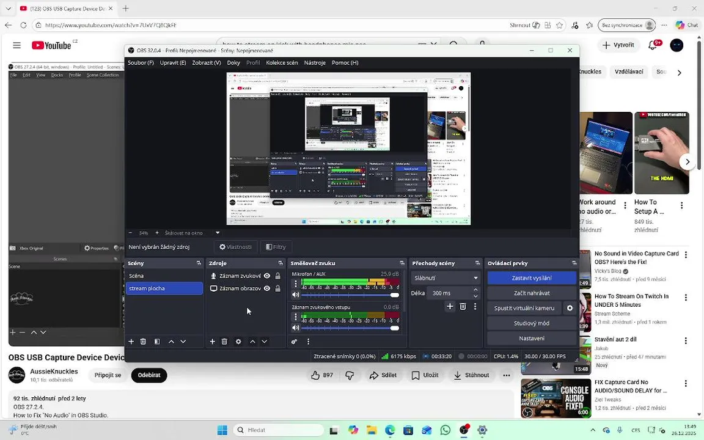Open advanced audio properties gears in mixer
The height and width of the screenshot is (440, 704).
click(x=294, y=342)
